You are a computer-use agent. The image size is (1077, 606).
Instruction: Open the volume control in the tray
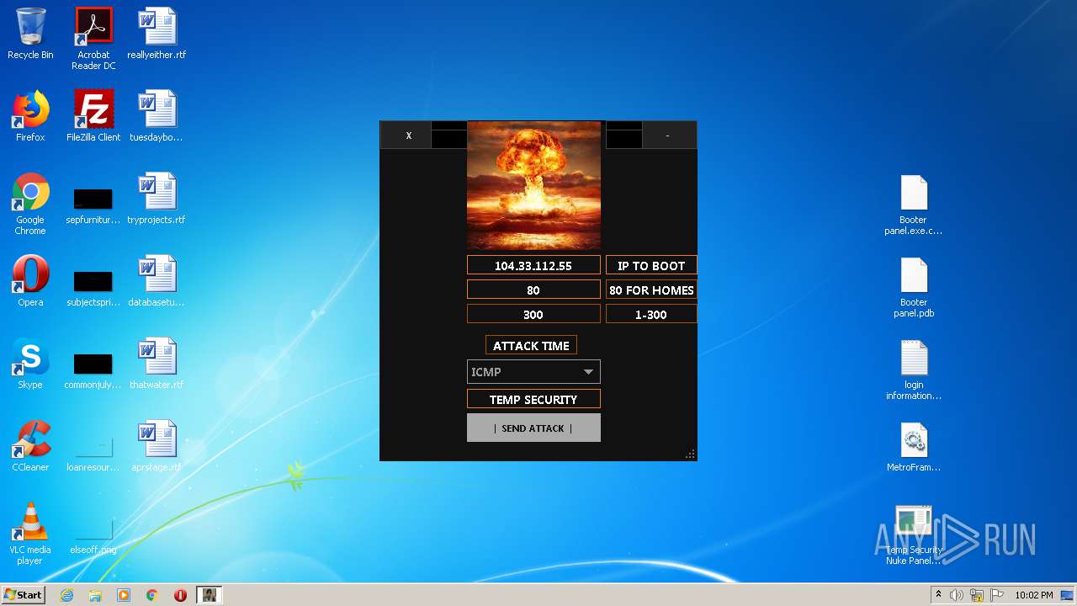point(957,595)
